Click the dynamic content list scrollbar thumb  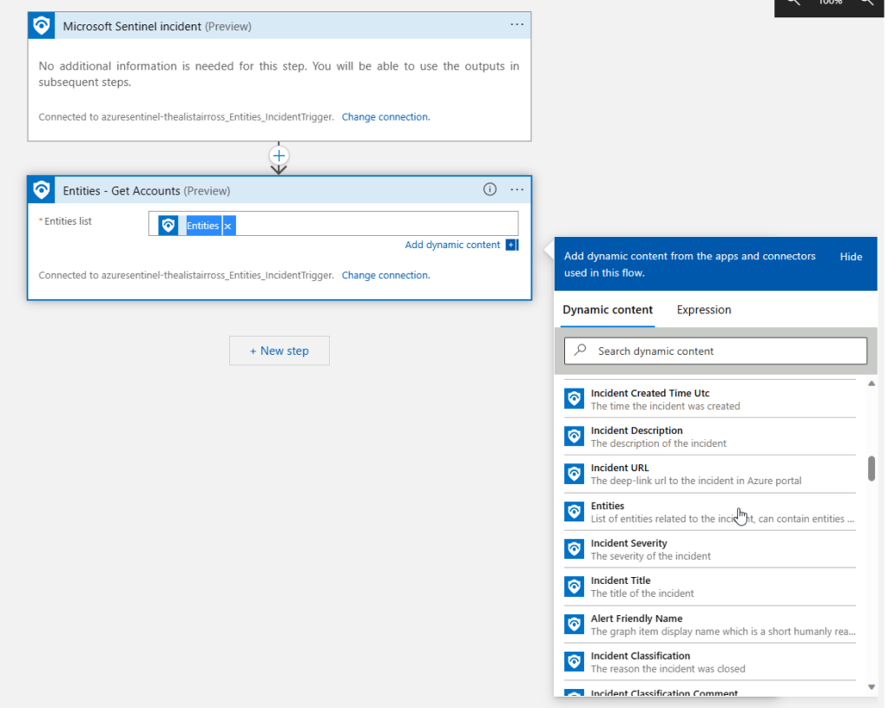point(872,469)
